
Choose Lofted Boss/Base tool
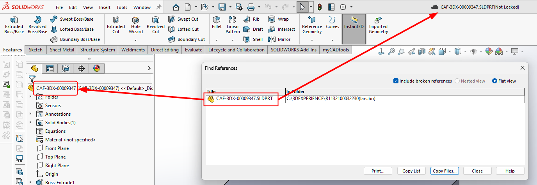pyautogui.click(x=72, y=29)
